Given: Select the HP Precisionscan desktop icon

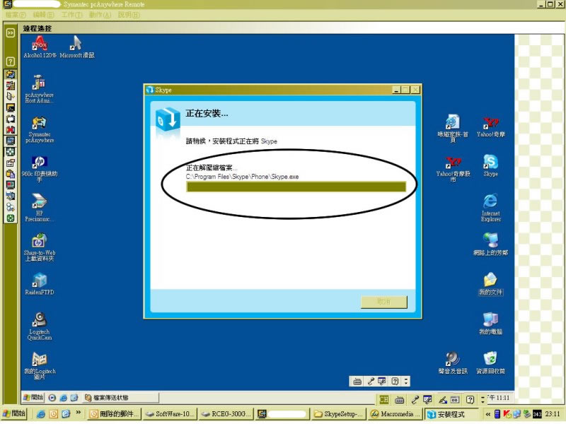Looking at the screenshot, I should tap(40, 208).
